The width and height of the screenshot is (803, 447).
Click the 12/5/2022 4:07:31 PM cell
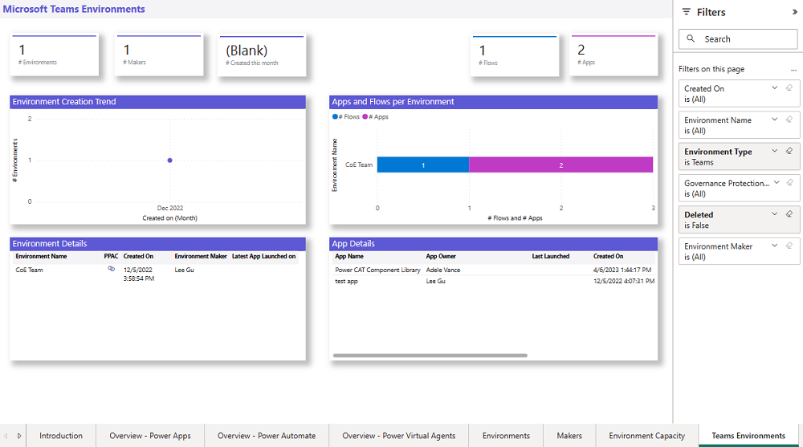624,281
